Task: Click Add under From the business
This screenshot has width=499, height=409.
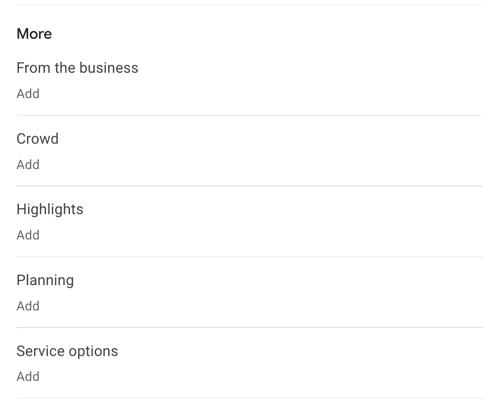Action: 28,94
